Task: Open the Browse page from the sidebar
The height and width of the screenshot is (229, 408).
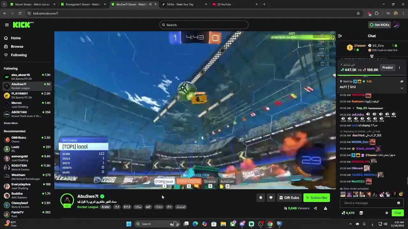Action: [x=17, y=46]
